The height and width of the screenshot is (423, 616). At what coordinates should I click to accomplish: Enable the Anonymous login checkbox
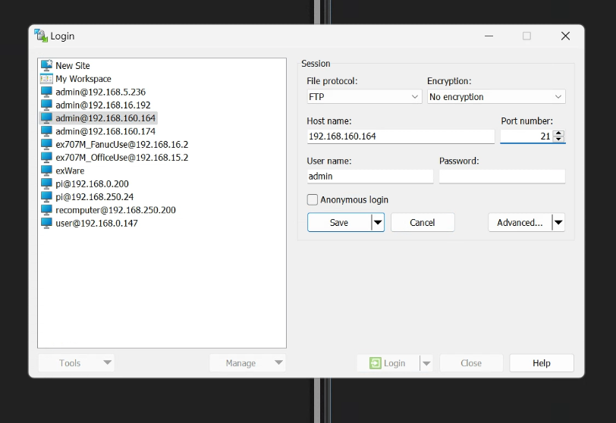coord(313,200)
